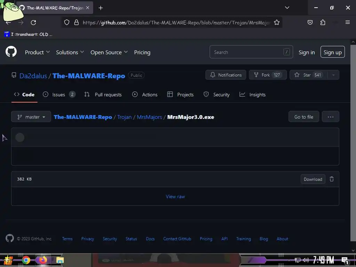Show hidden tray icons chevron
Screen dimensions: 356x267
(289, 260)
